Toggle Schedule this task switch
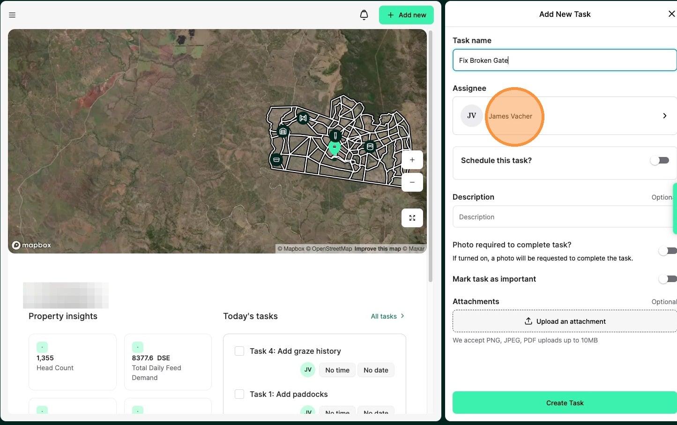This screenshot has width=677, height=425. pos(660,160)
